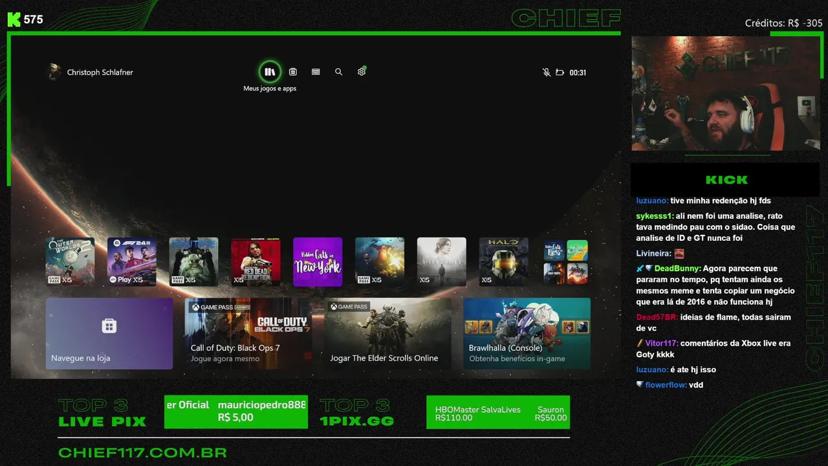Image resolution: width=828 pixels, height=466 pixels.
Task: Click the TOP 3 LIVE PIX label
Action: click(x=102, y=414)
